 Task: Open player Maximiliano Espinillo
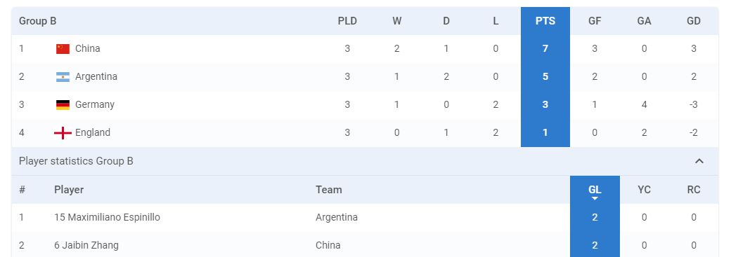click(108, 217)
